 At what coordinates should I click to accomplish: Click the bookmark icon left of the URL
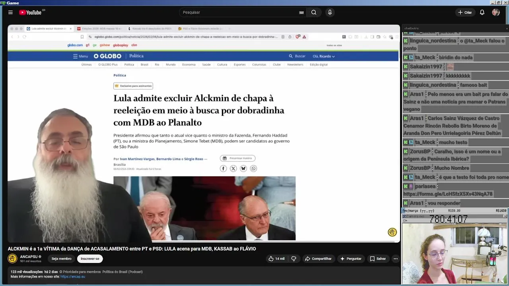click(x=82, y=37)
